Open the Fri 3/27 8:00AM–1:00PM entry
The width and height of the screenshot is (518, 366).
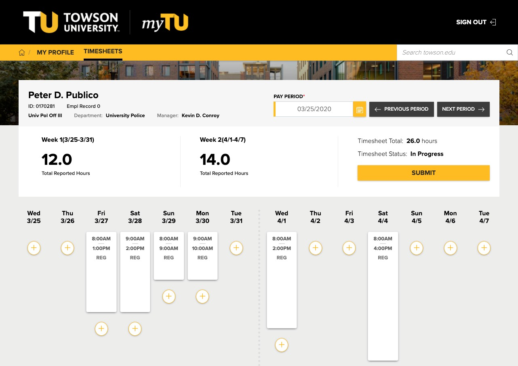[x=101, y=272]
